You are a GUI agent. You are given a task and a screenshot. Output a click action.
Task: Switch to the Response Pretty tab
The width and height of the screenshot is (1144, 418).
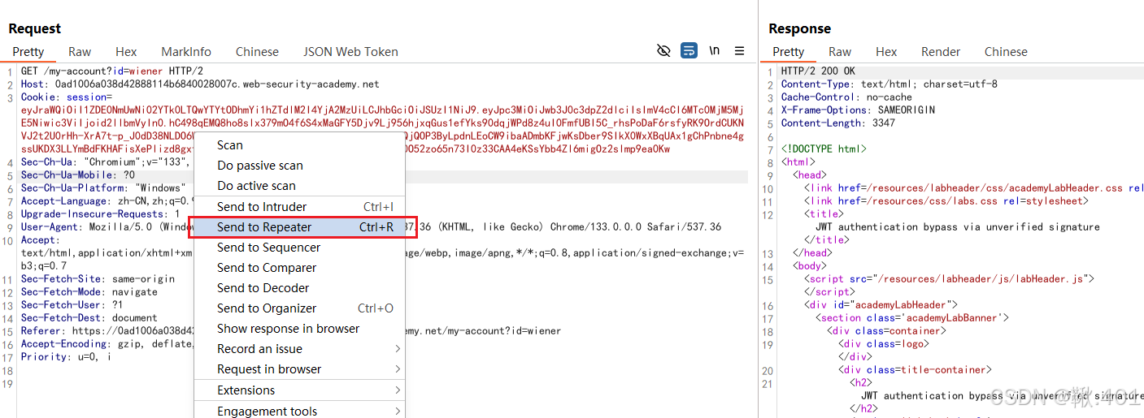[x=788, y=51]
